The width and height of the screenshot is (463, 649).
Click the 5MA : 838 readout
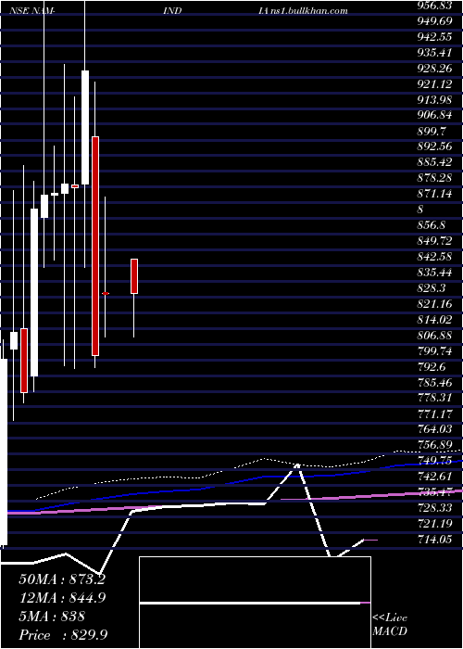click(x=52, y=617)
